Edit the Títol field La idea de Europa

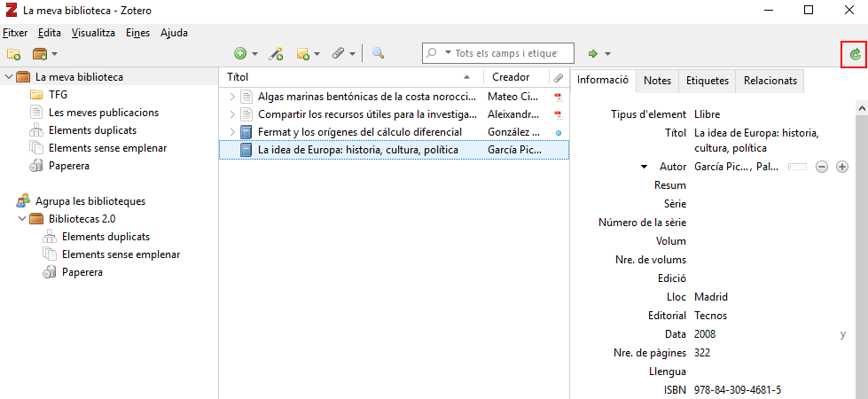click(x=757, y=141)
